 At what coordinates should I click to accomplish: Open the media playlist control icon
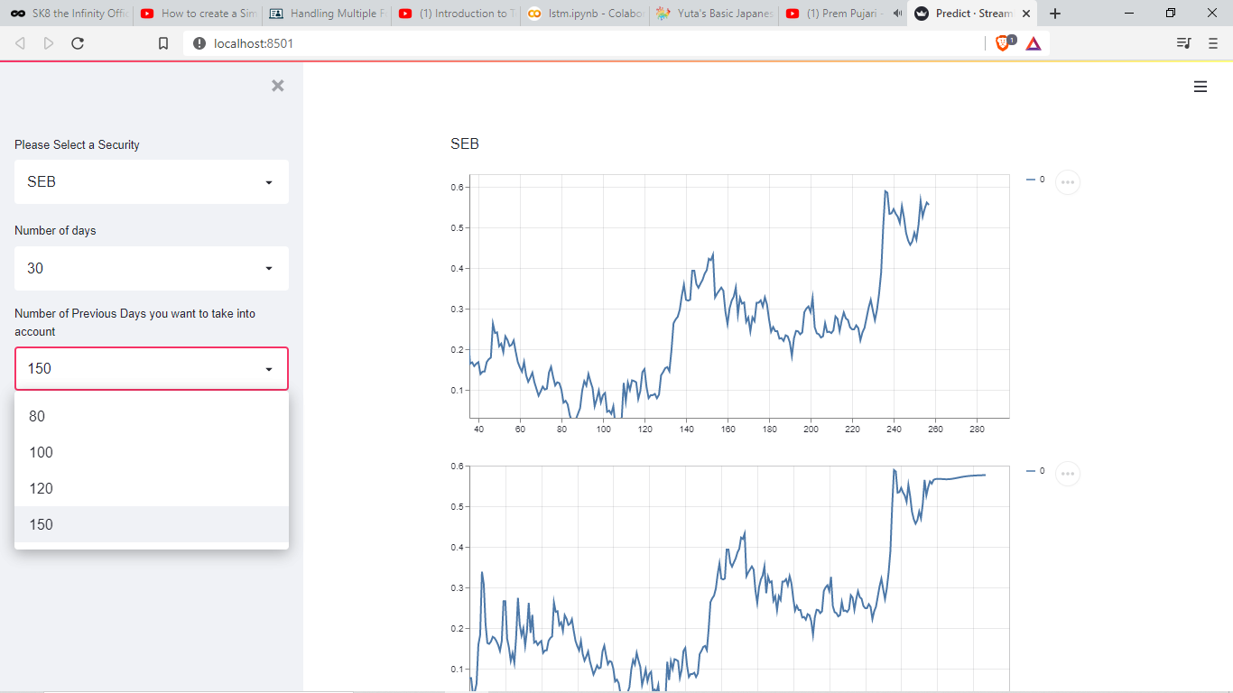(x=1184, y=43)
